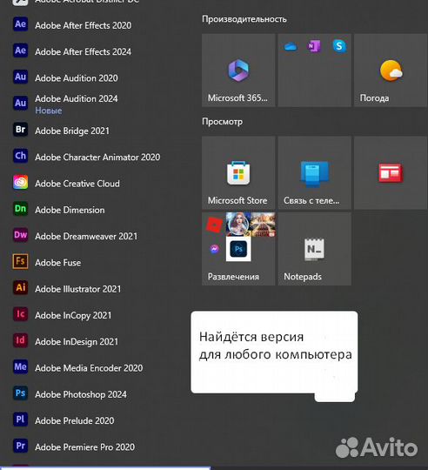Click Adobe InDesign 2021 text
The image size is (428, 470).
coord(77,342)
